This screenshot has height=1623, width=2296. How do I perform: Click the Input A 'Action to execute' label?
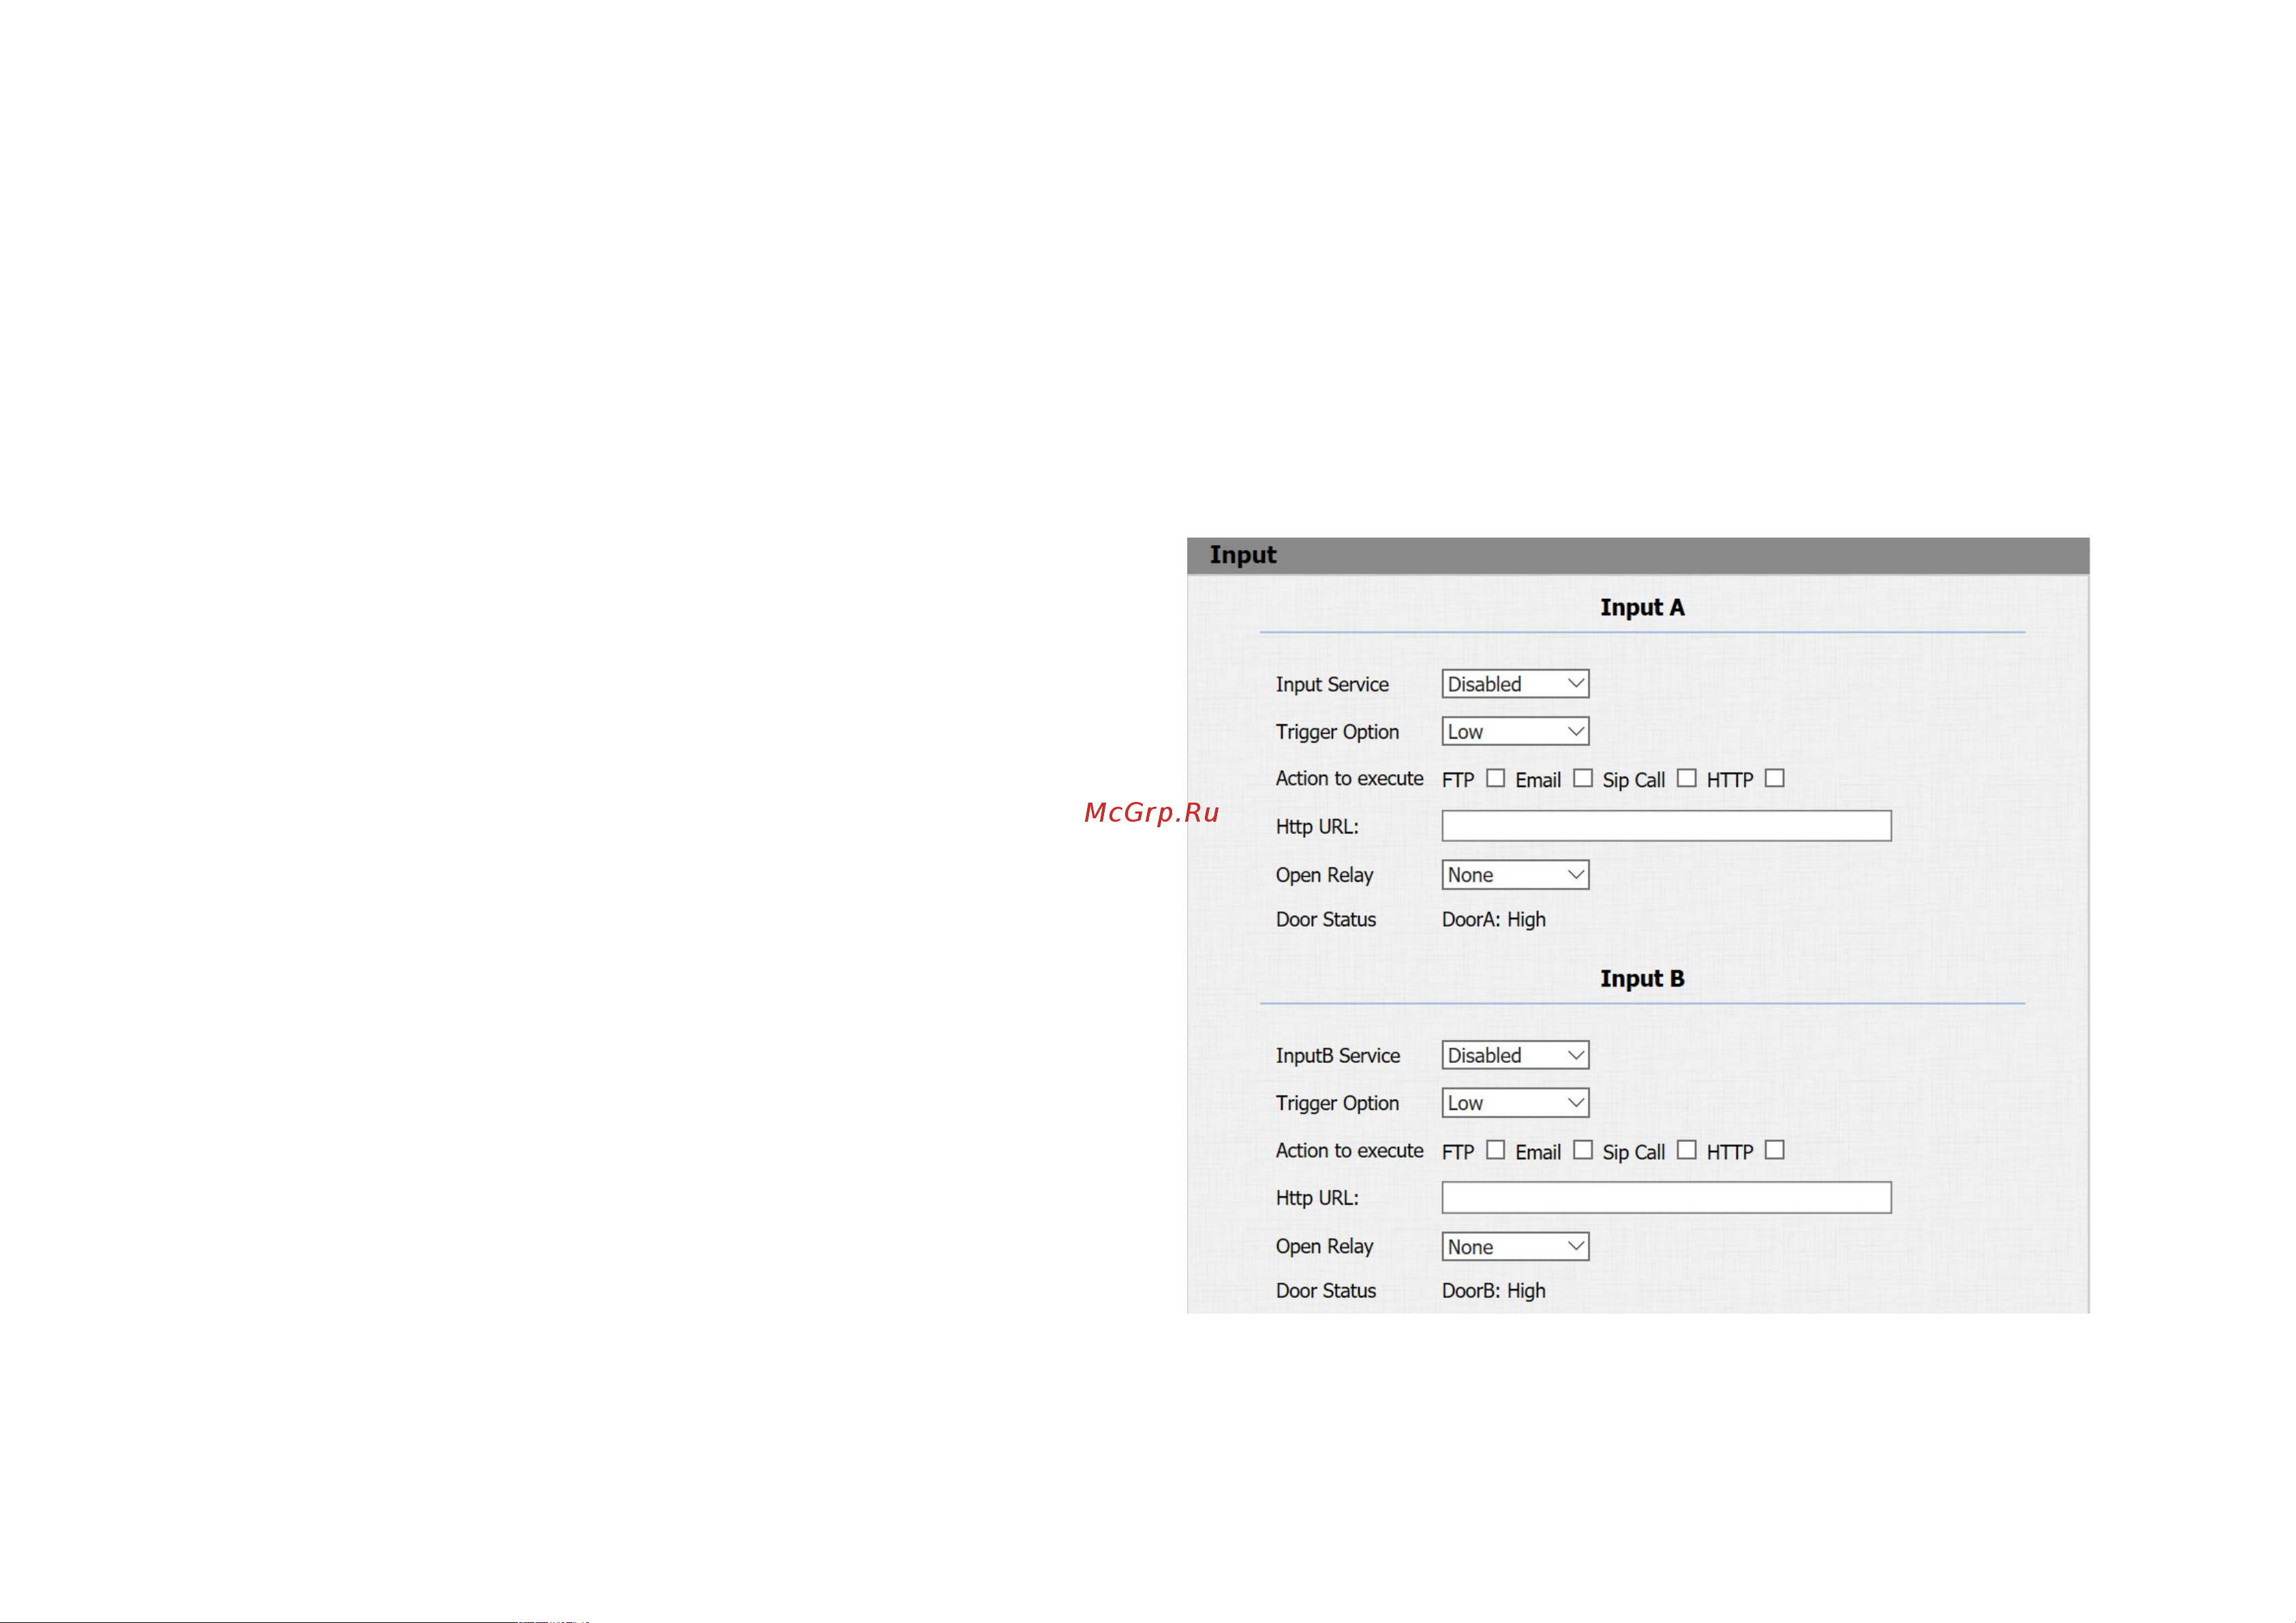tap(1349, 778)
